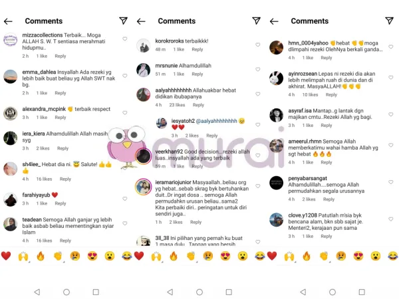Open the share icon in the right Comments panel
Image resolution: width=399 pixels, height=299 pixels.
[x=389, y=21]
